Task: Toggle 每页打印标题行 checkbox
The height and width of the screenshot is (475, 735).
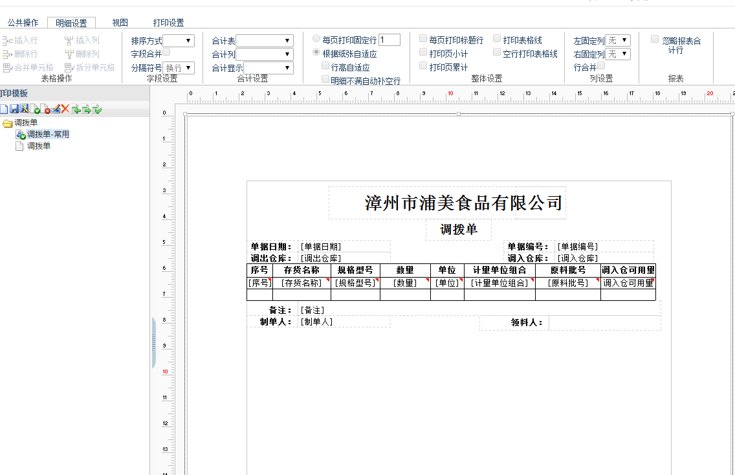Action: 423,38
